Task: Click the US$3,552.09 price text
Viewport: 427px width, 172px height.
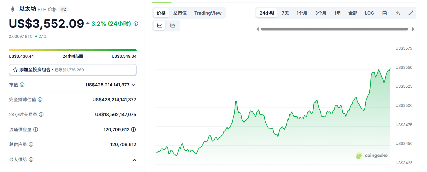Action: (x=46, y=24)
